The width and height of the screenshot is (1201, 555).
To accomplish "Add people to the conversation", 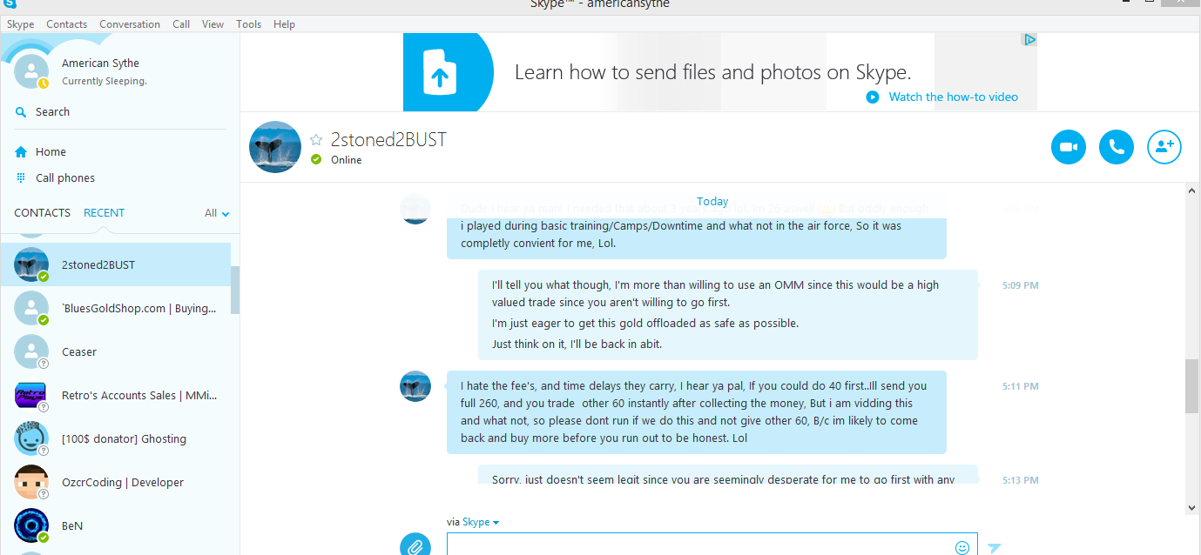I will tap(1164, 147).
